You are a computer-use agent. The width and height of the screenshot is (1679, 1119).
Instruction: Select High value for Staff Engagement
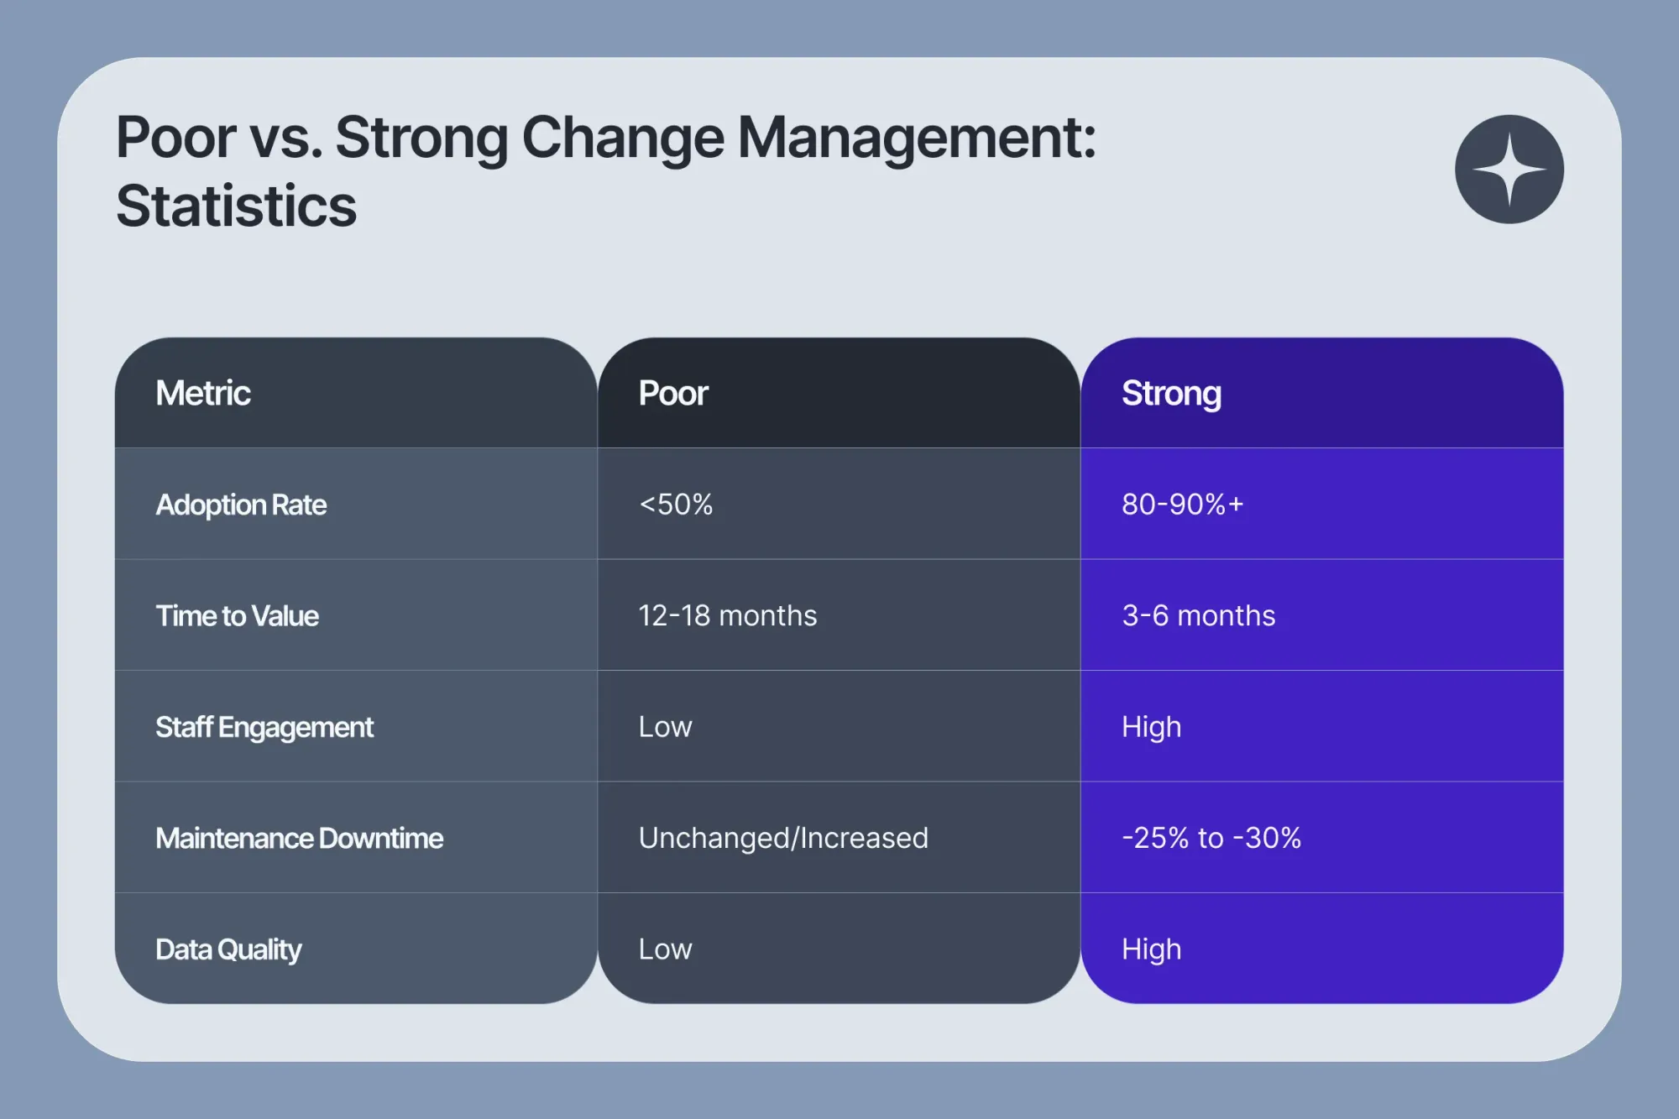click(1151, 727)
